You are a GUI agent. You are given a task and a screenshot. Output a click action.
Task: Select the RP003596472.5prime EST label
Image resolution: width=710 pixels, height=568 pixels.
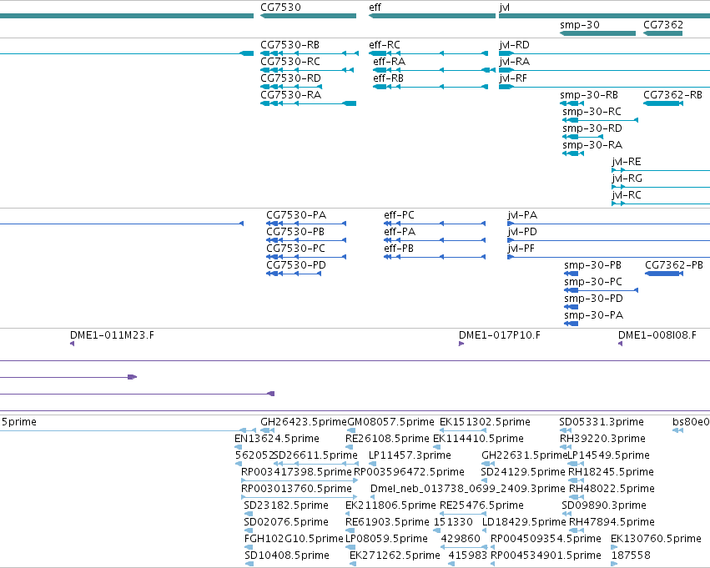tap(409, 472)
